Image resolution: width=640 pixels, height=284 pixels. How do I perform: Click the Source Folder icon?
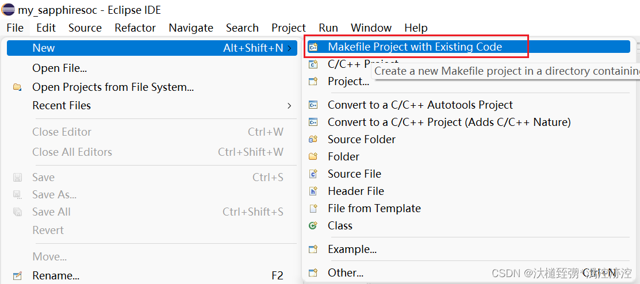coord(313,139)
